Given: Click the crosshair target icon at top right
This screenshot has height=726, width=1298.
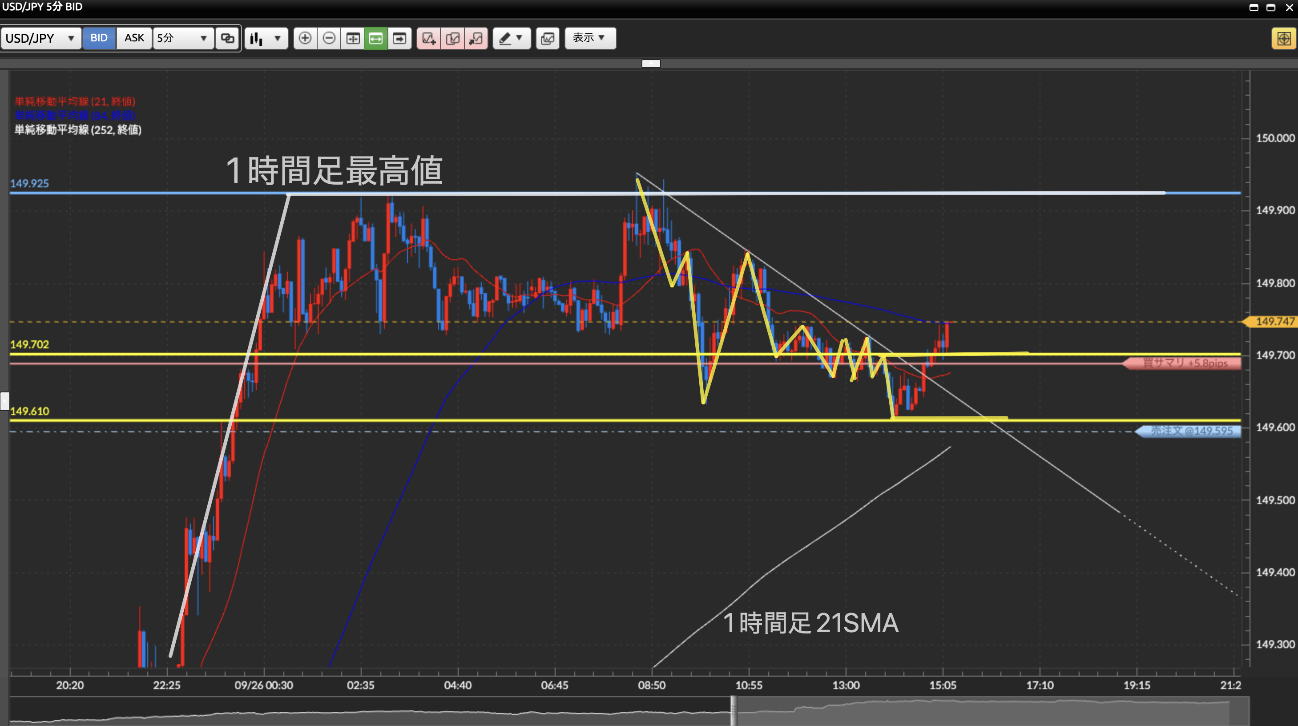Looking at the screenshot, I should 1283,38.
